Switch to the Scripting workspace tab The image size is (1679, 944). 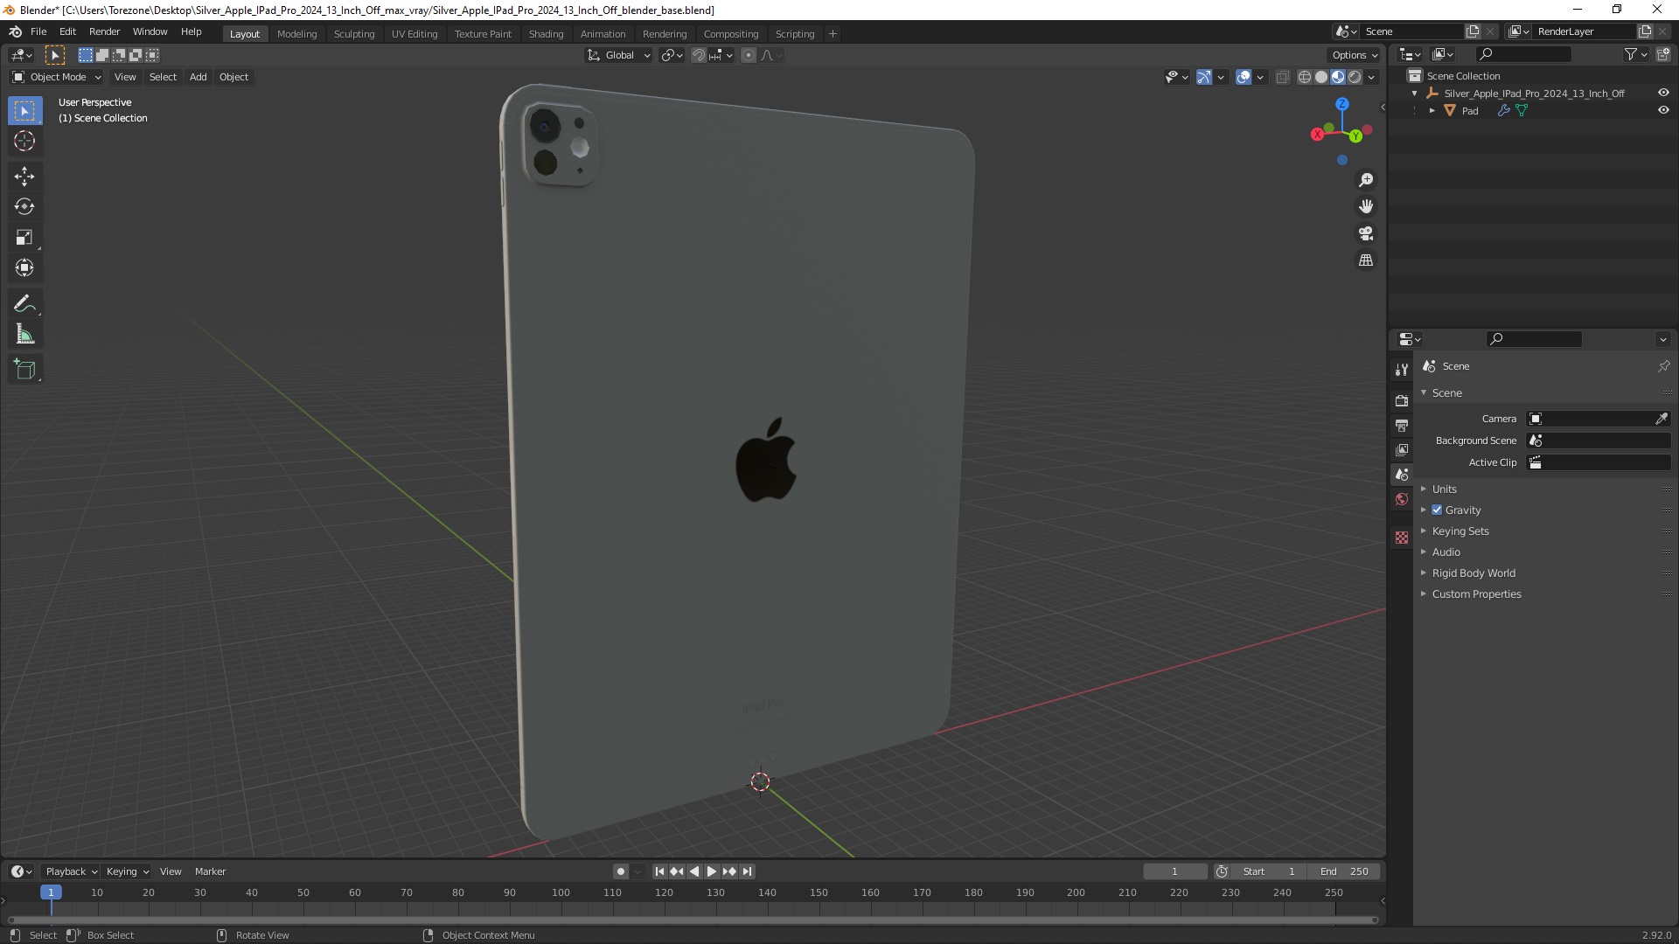[x=794, y=34]
